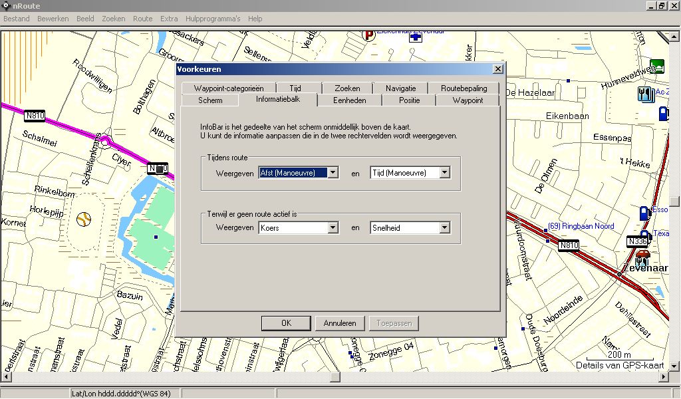Click the Details van GPS-kaart text
The width and height of the screenshot is (681, 399).
(620, 365)
